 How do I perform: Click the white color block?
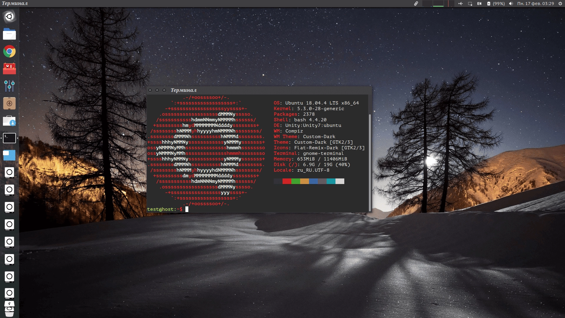click(340, 181)
